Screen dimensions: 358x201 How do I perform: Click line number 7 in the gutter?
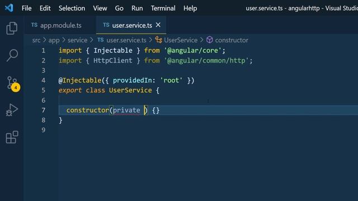(43, 111)
